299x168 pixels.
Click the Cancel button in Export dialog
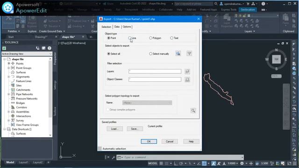169,141
